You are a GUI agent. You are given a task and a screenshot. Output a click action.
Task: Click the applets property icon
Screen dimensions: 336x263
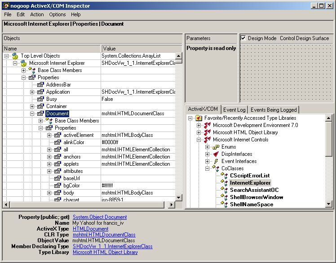[57, 164]
